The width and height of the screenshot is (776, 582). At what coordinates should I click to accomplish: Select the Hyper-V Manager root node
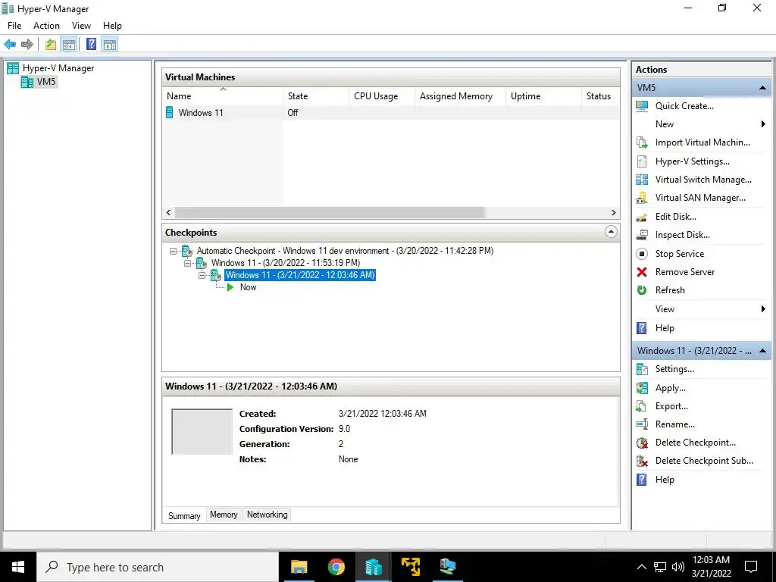58,68
